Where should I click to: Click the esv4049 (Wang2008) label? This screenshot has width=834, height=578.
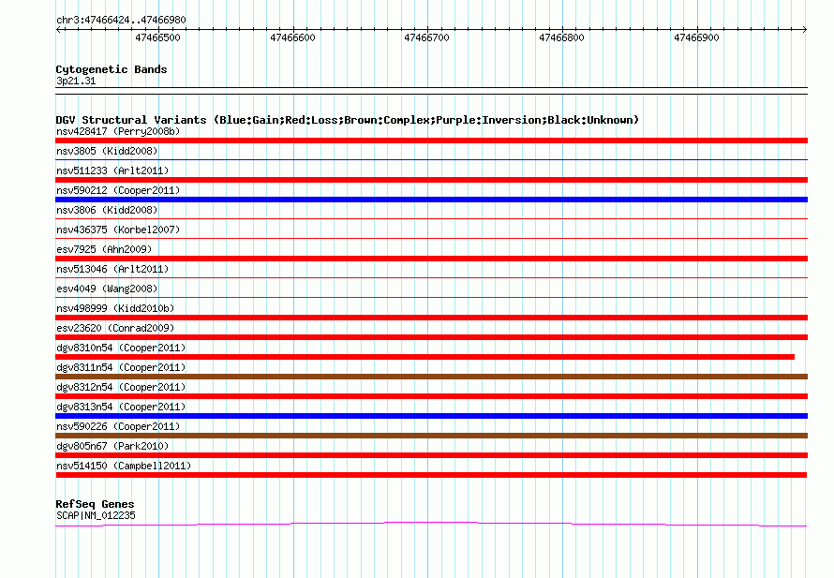click(107, 289)
